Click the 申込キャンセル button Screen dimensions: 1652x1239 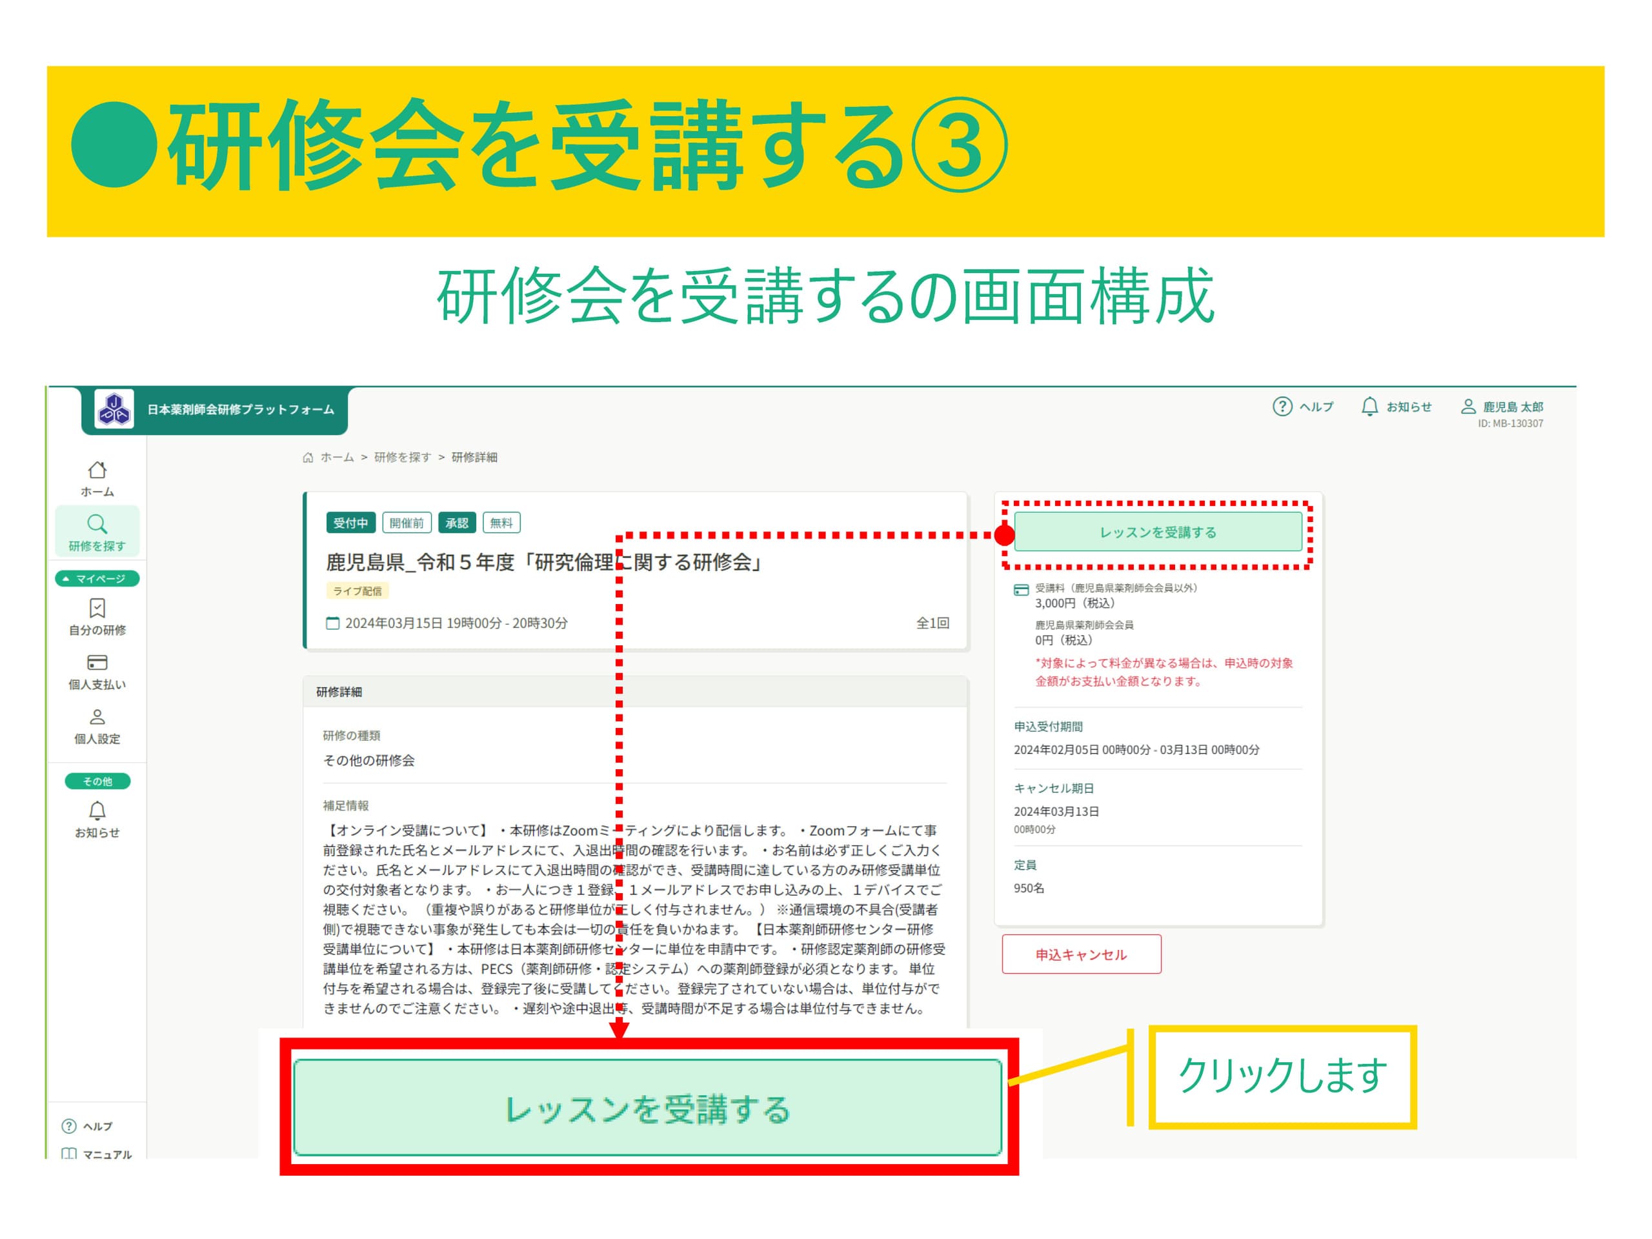[1082, 954]
